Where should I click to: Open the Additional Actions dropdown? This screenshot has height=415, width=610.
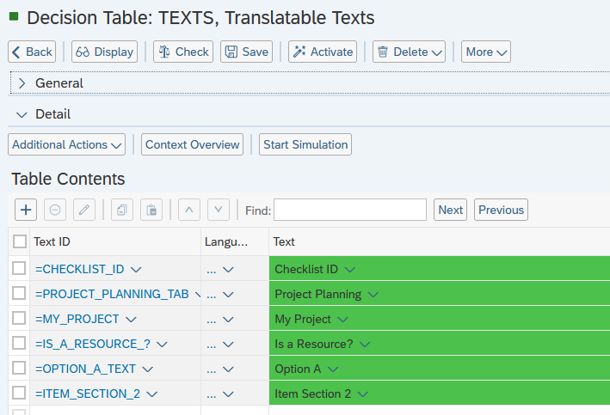tap(68, 144)
